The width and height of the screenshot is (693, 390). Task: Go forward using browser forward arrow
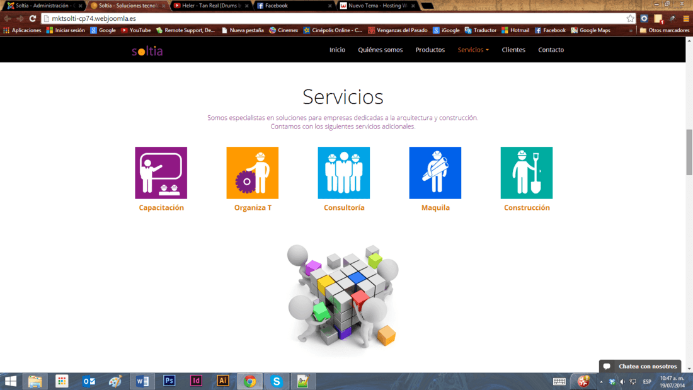[20, 18]
